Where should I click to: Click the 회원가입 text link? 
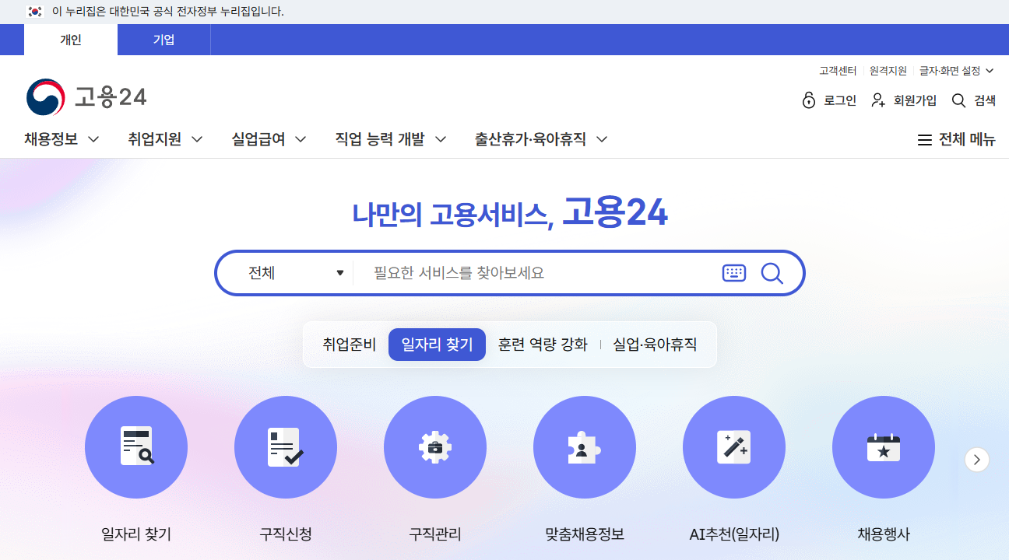[x=915, y=100]
